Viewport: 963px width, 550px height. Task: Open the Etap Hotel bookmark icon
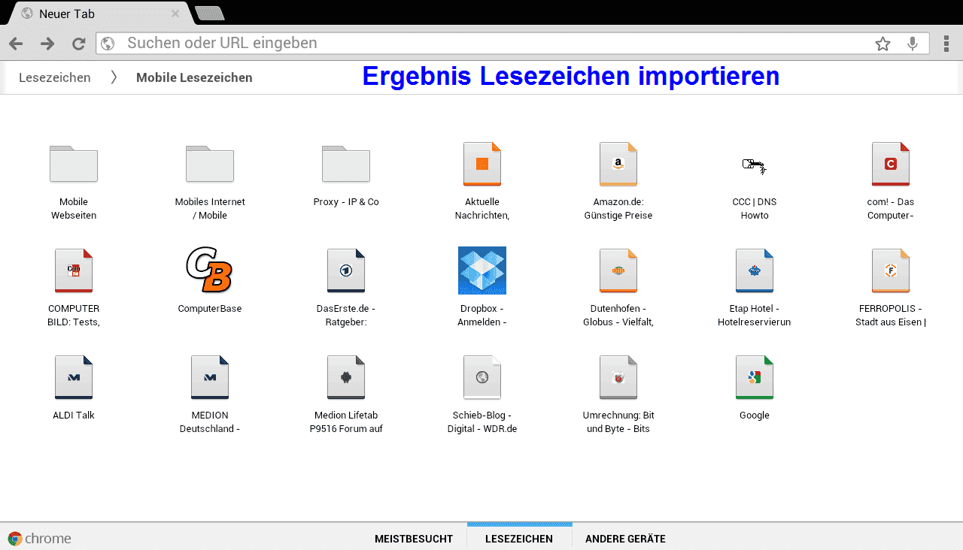755,270
